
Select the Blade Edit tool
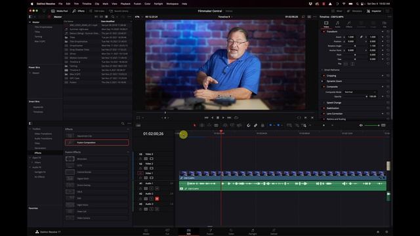coord(216,125)
